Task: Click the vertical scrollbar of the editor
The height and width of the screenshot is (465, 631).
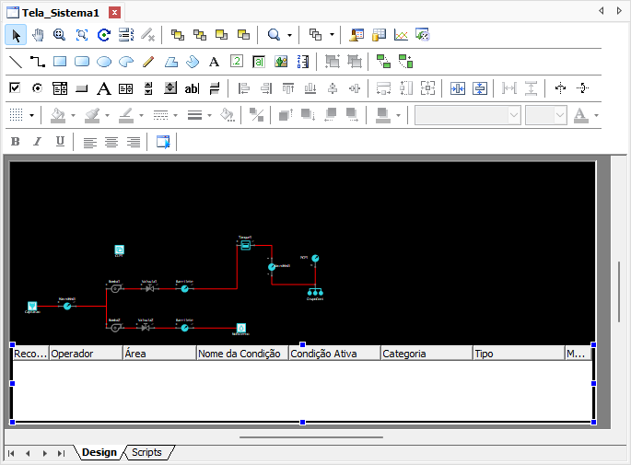Action: (x=618, y=290)
